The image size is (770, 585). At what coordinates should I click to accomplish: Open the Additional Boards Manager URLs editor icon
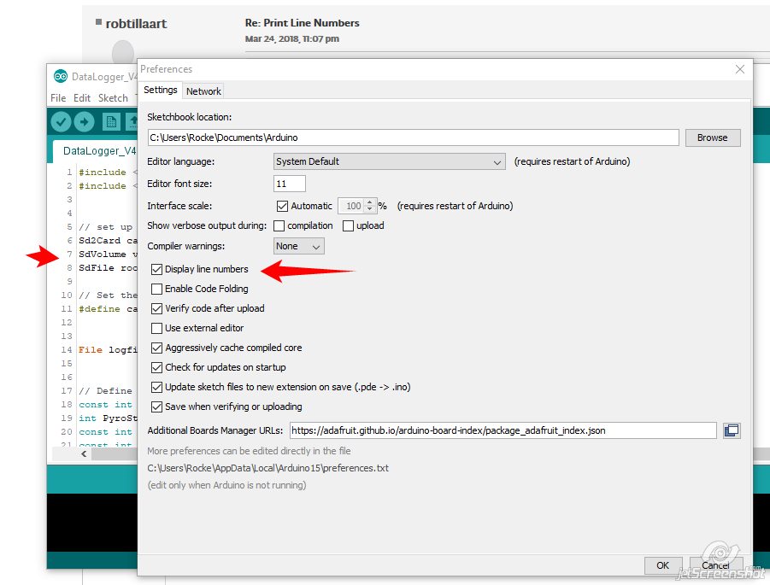coord(732,431)
